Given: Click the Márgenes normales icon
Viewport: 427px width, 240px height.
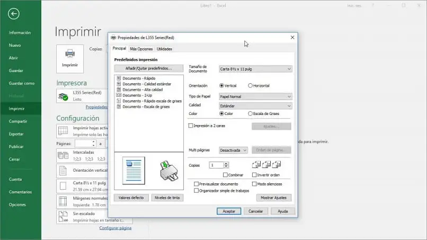Looking at the screenshot, I should pos(63,201).
